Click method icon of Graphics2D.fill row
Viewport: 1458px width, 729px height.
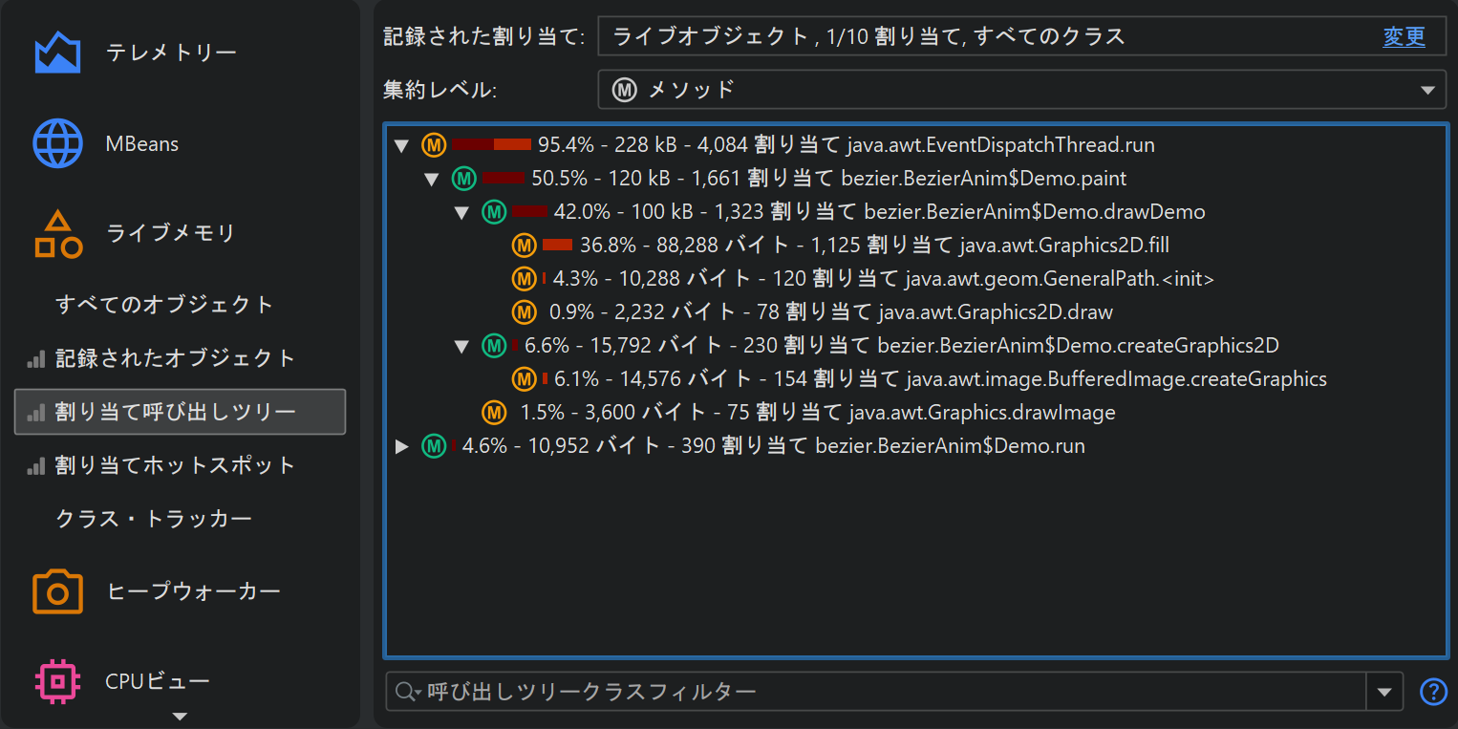click(x=524, y=246)
